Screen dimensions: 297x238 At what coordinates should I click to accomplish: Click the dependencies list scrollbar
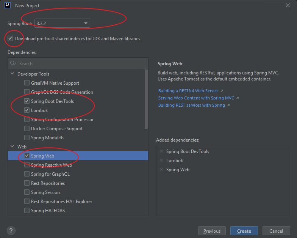pyautogui.click(x=146, y=99)
